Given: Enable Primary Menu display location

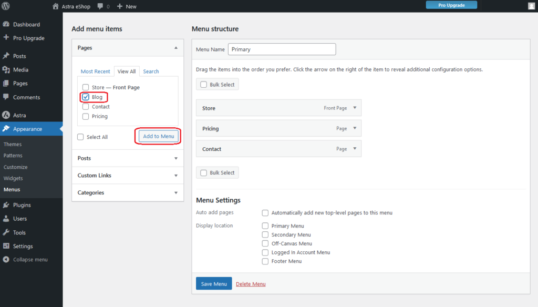Looking at the screenshot, I should (x=265, y=226).
